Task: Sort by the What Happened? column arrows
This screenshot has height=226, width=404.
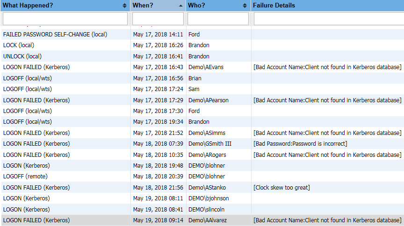Action: point(124,6)
